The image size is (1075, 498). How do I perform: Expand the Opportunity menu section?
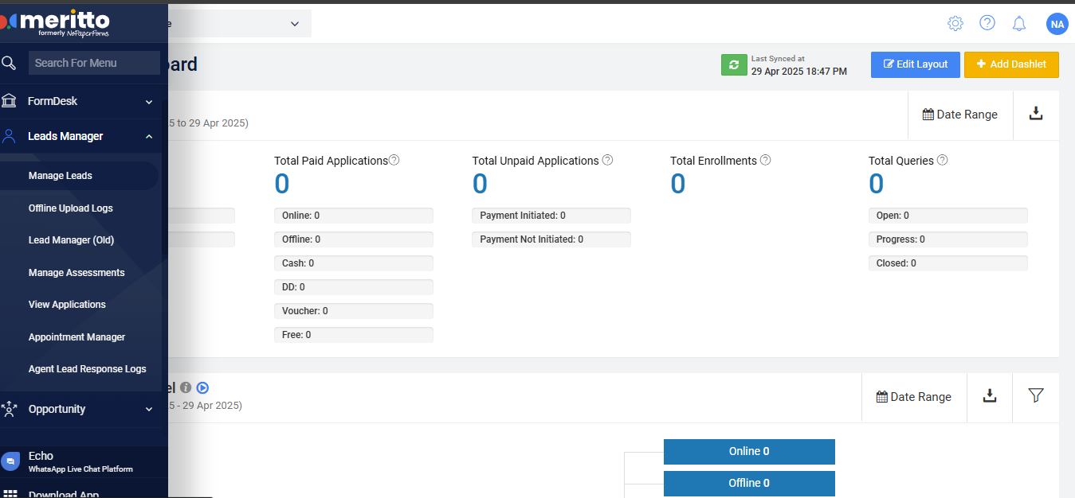click(148, 410)
